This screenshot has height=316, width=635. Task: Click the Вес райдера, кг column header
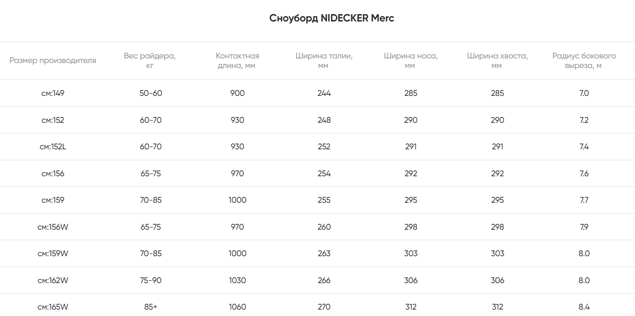150,61
